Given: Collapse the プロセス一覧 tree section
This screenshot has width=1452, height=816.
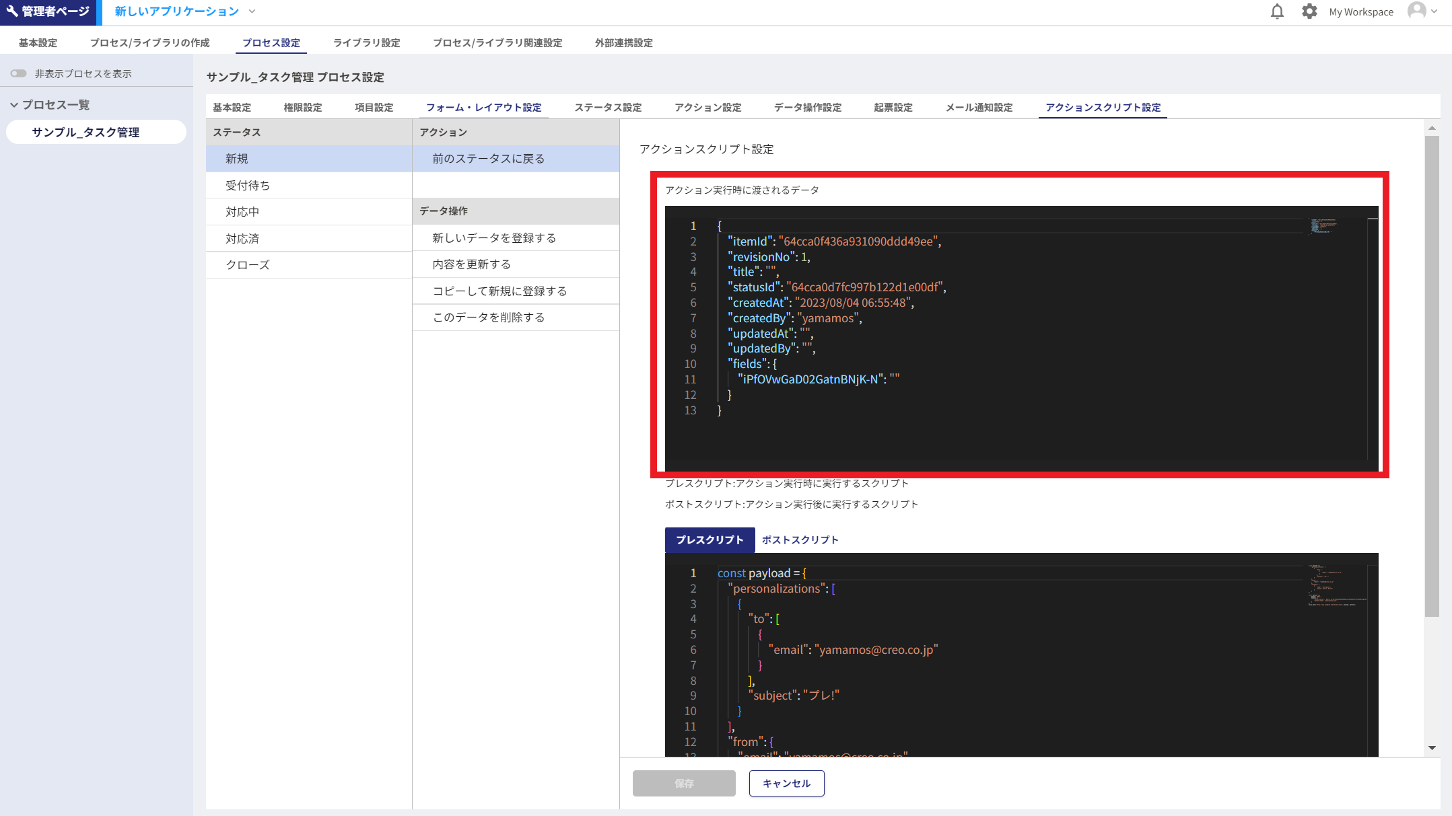Looking at the screenshot, I should [14, 105].
